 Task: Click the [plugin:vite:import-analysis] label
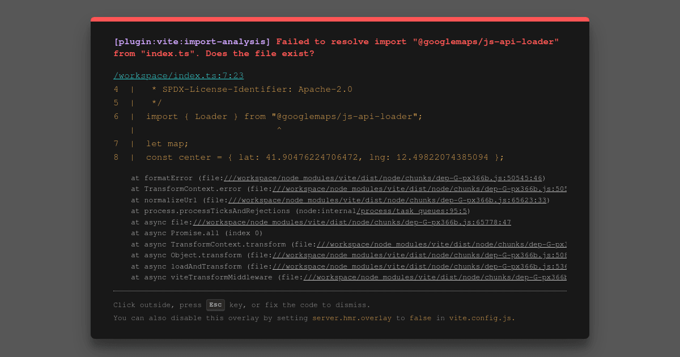point(192,41)
